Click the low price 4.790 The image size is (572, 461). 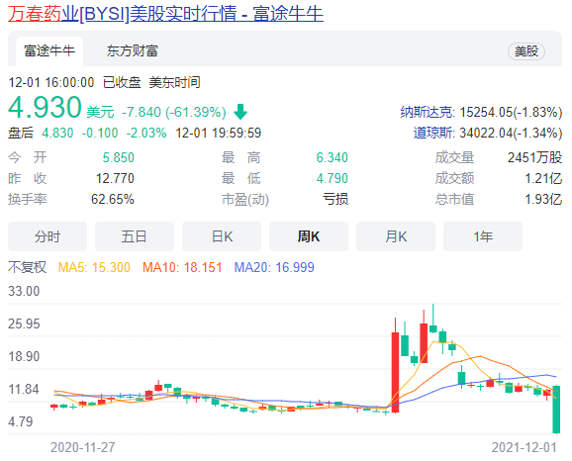(332, 178)
